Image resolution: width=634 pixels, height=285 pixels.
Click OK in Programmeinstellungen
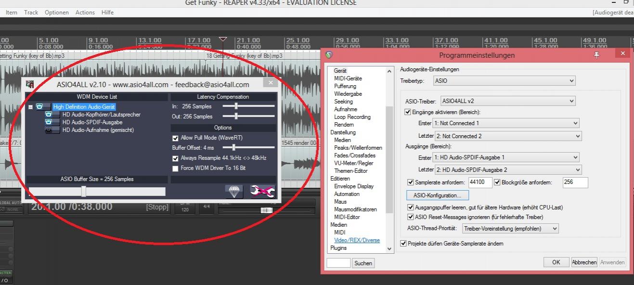pos(556,262)
